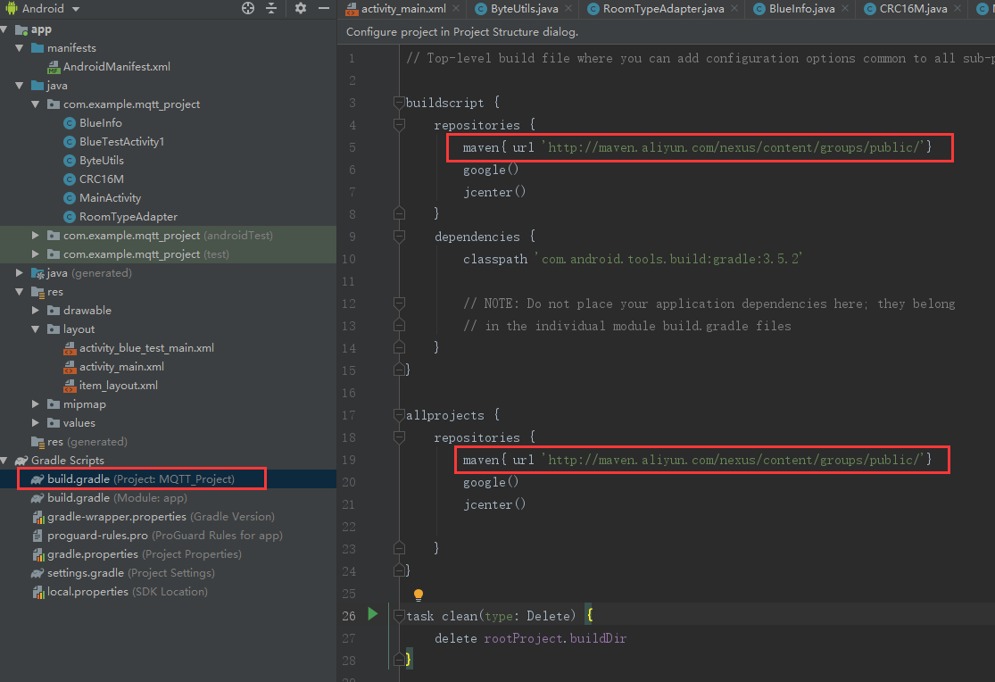Open gradle.properties file
Image resolution: width=995 pixels, height=682 pixels.
(144, 553)
